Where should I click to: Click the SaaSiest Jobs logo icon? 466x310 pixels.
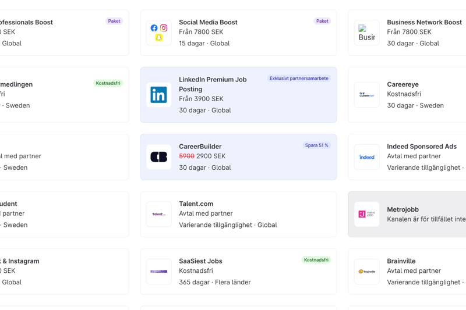158,272
